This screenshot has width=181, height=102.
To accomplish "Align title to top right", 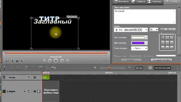I will click(x=172, y=37).
